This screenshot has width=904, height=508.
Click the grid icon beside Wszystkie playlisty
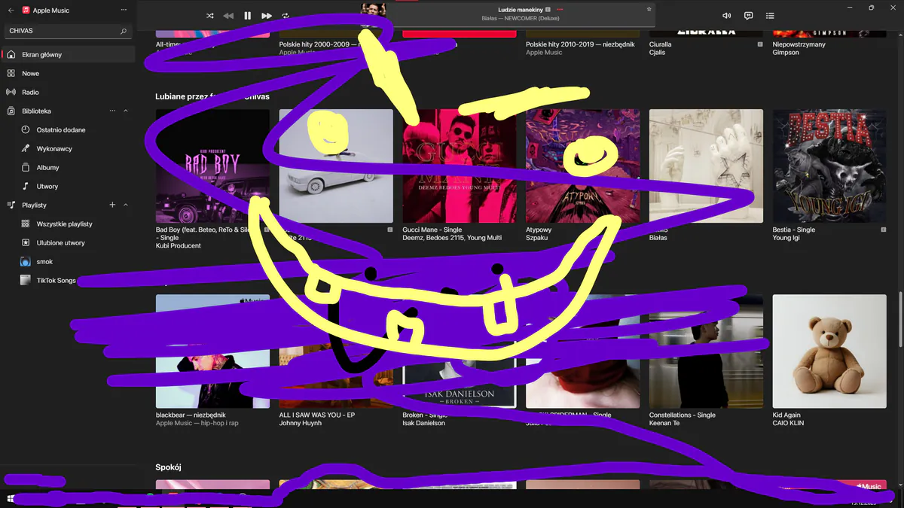pos(26,224)
